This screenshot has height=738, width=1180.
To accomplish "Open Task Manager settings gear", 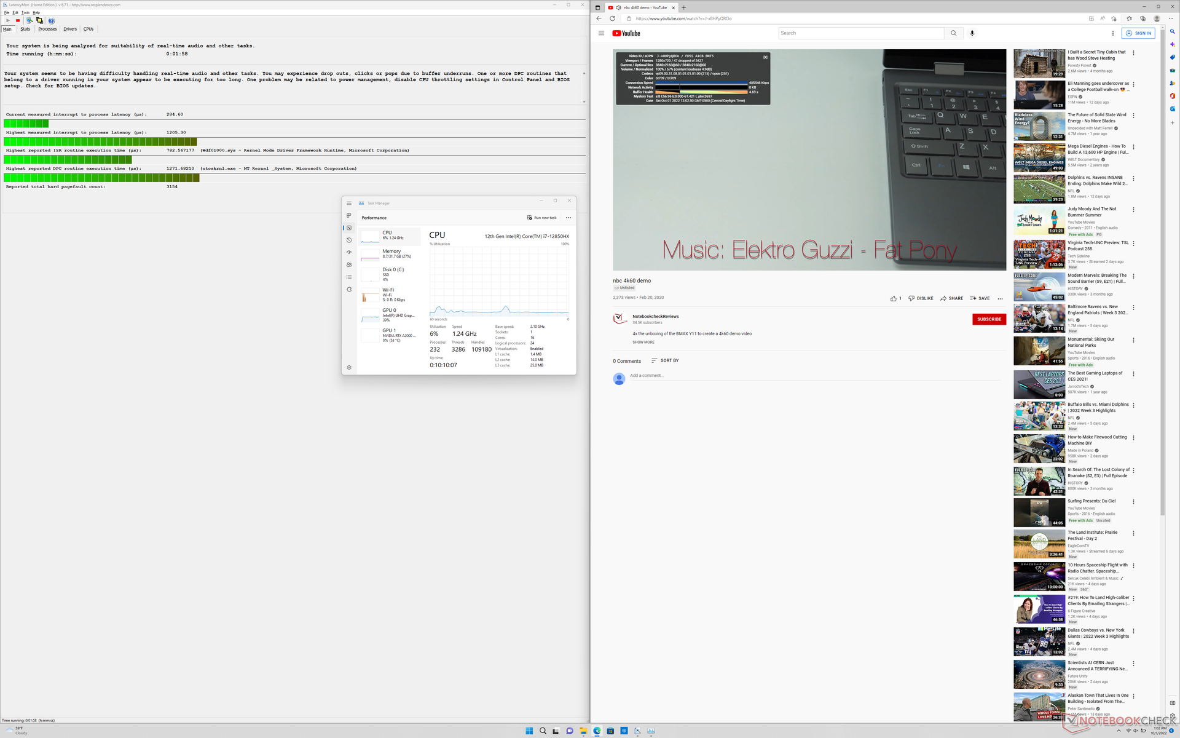I will pyautogui.click(x=349, y=367).
